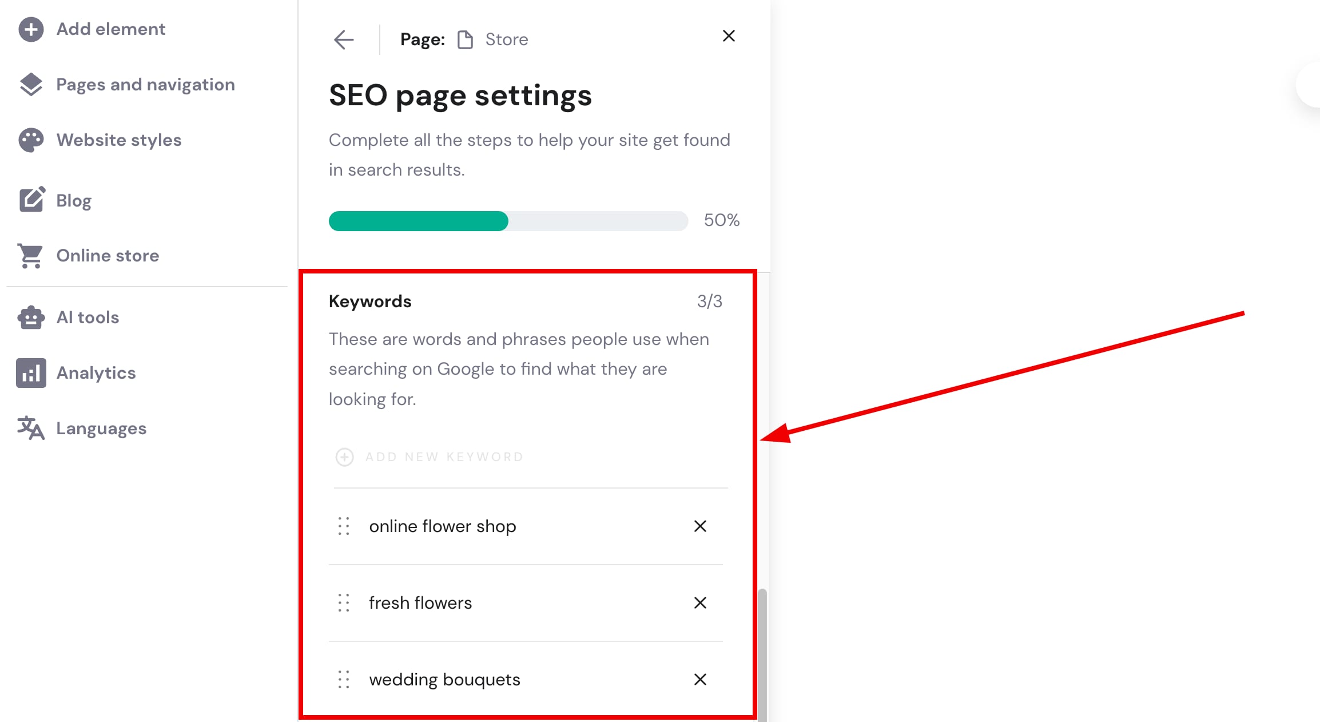This screenshot has width=1320, height=722.
Task: Remove the "wedding bouquets" keyword
Action: pos(700,680)
